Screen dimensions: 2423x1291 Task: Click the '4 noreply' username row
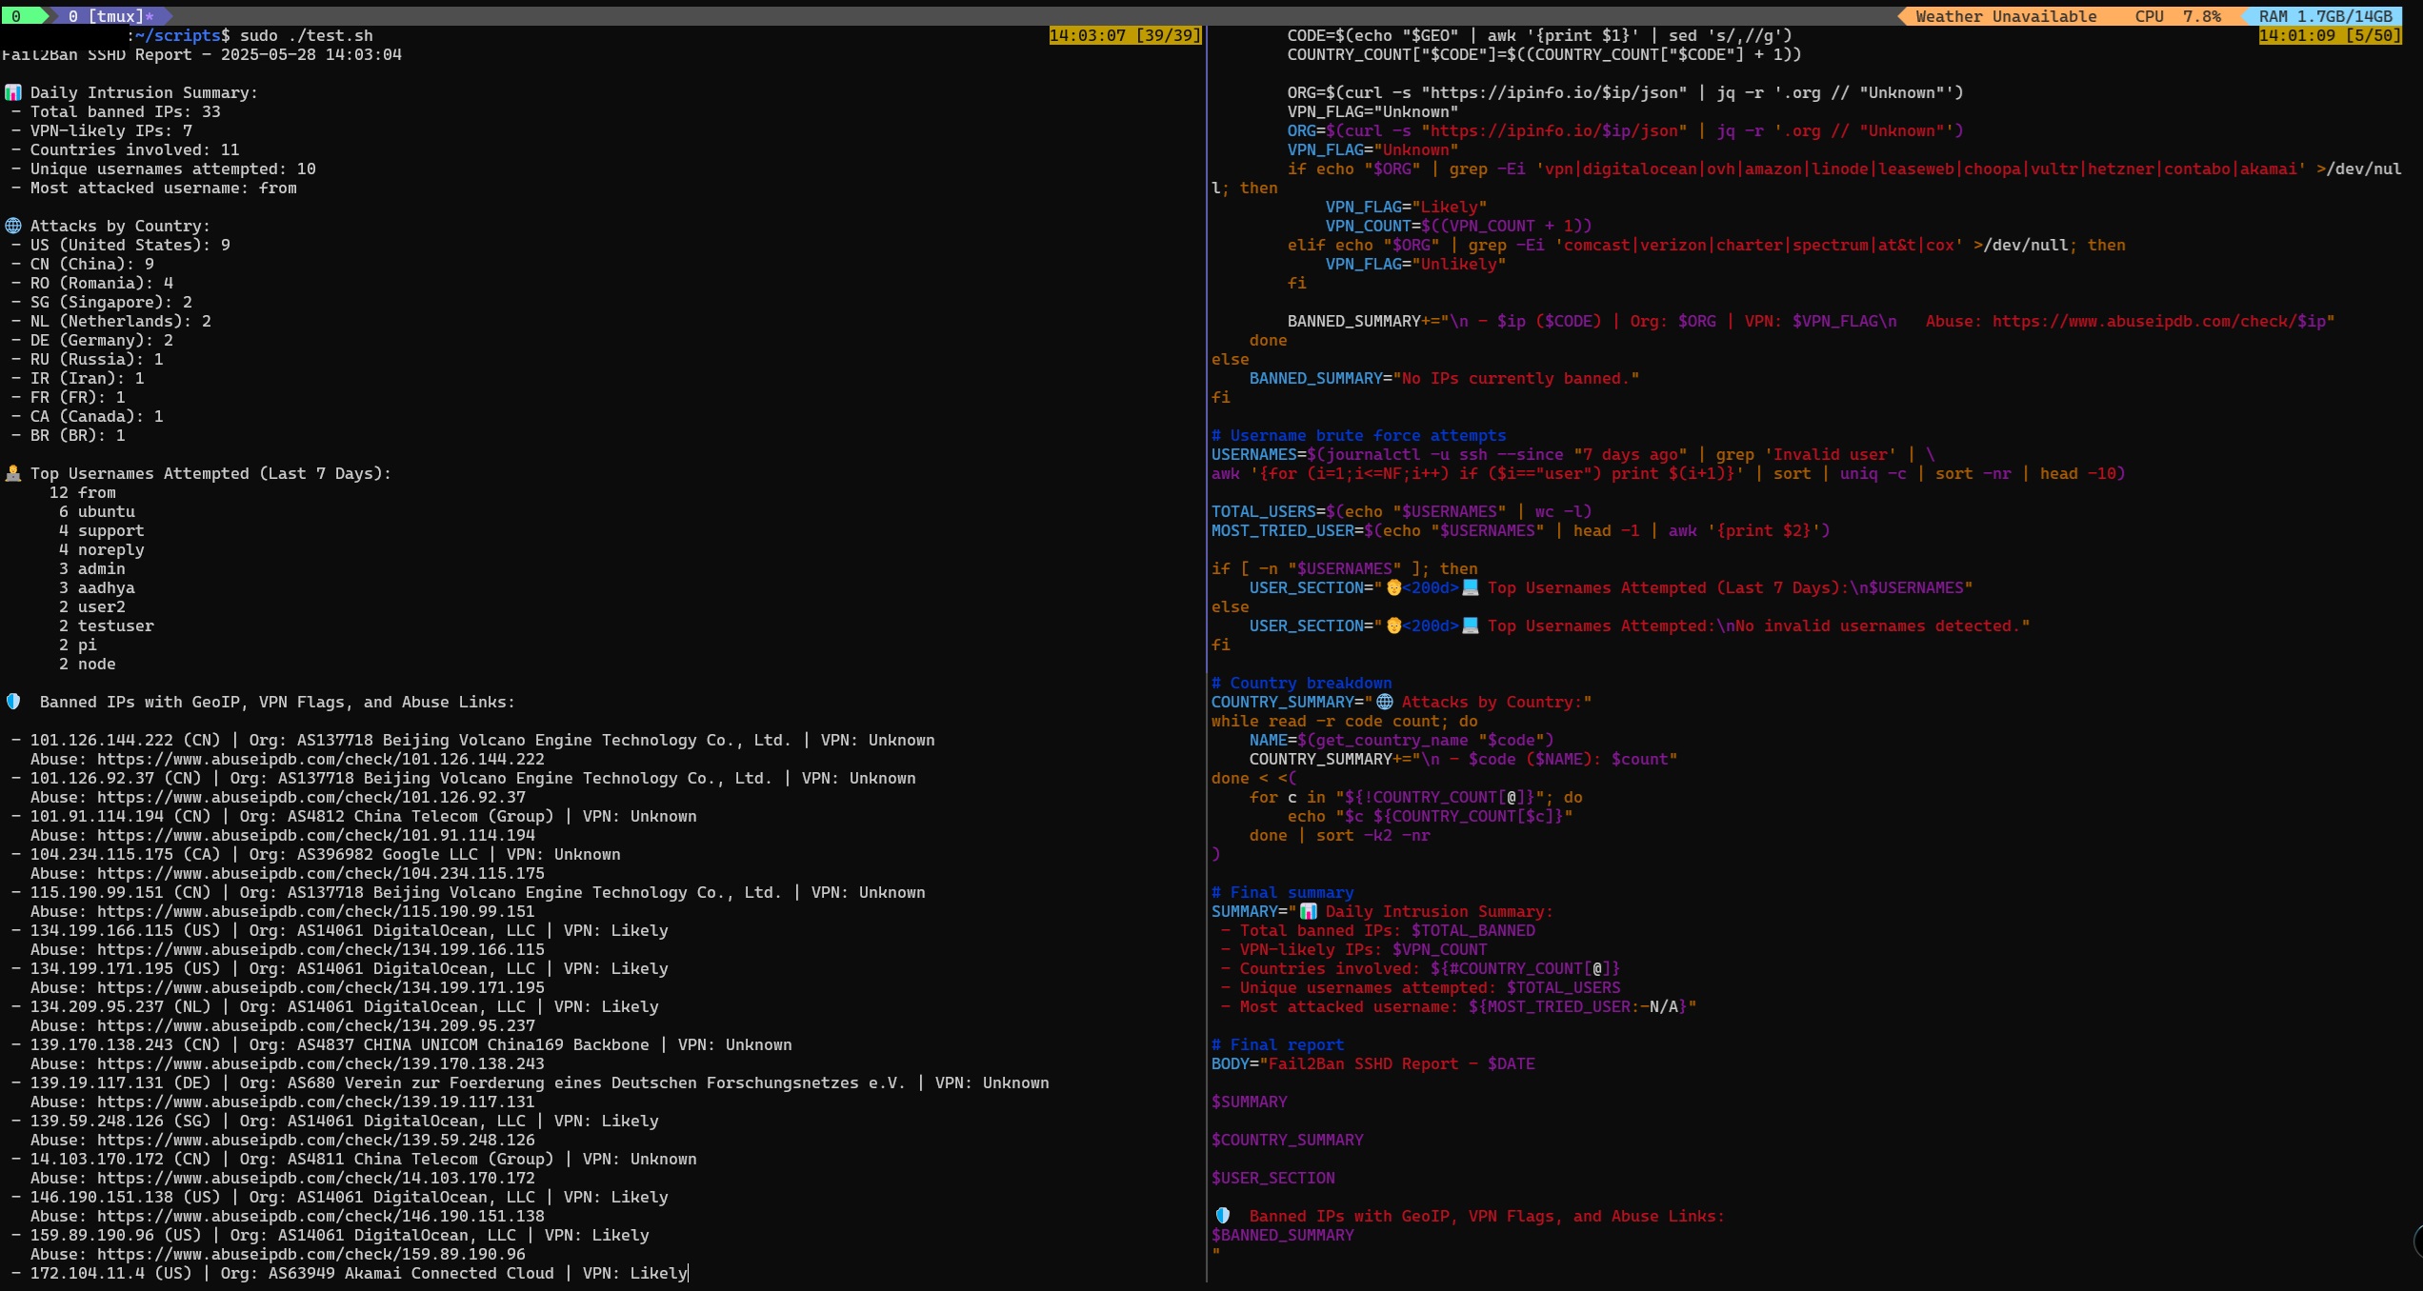[102, 549]
